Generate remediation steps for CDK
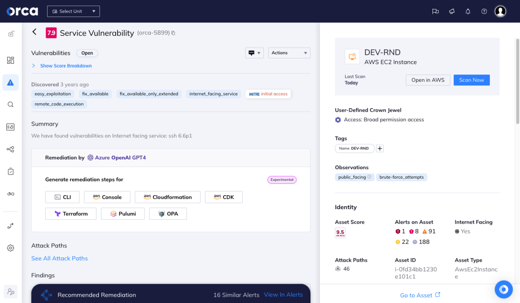 224,197
